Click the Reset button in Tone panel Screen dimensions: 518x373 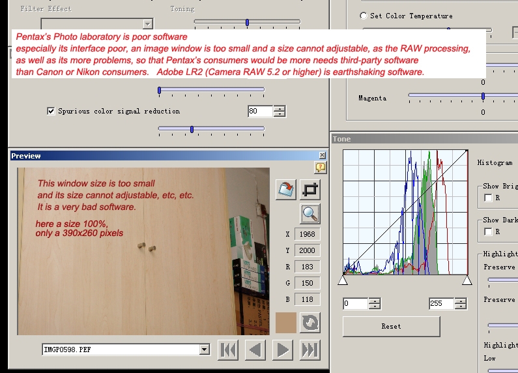click(x=391, y=326)
